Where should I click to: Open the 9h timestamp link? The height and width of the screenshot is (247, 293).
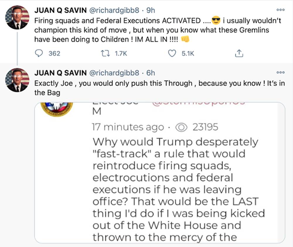(x=151, y=10)
